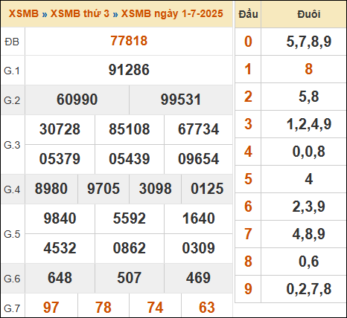Screen dimensions: 347x318
Task: Select G.7 number 63
Action: click(x=207, y=308)
